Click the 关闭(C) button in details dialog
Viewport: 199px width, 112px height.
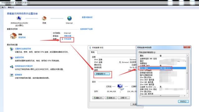tap(183, 101)
